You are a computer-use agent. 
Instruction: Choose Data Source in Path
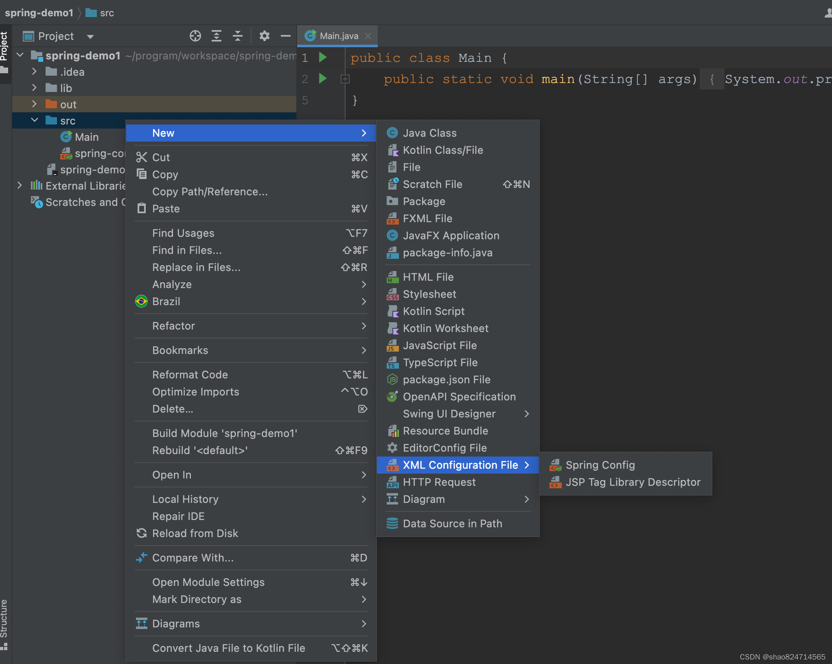tap(458, 524)
